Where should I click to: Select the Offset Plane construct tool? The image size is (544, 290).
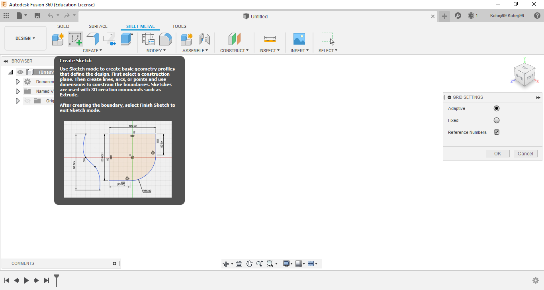tap(235, 39)
